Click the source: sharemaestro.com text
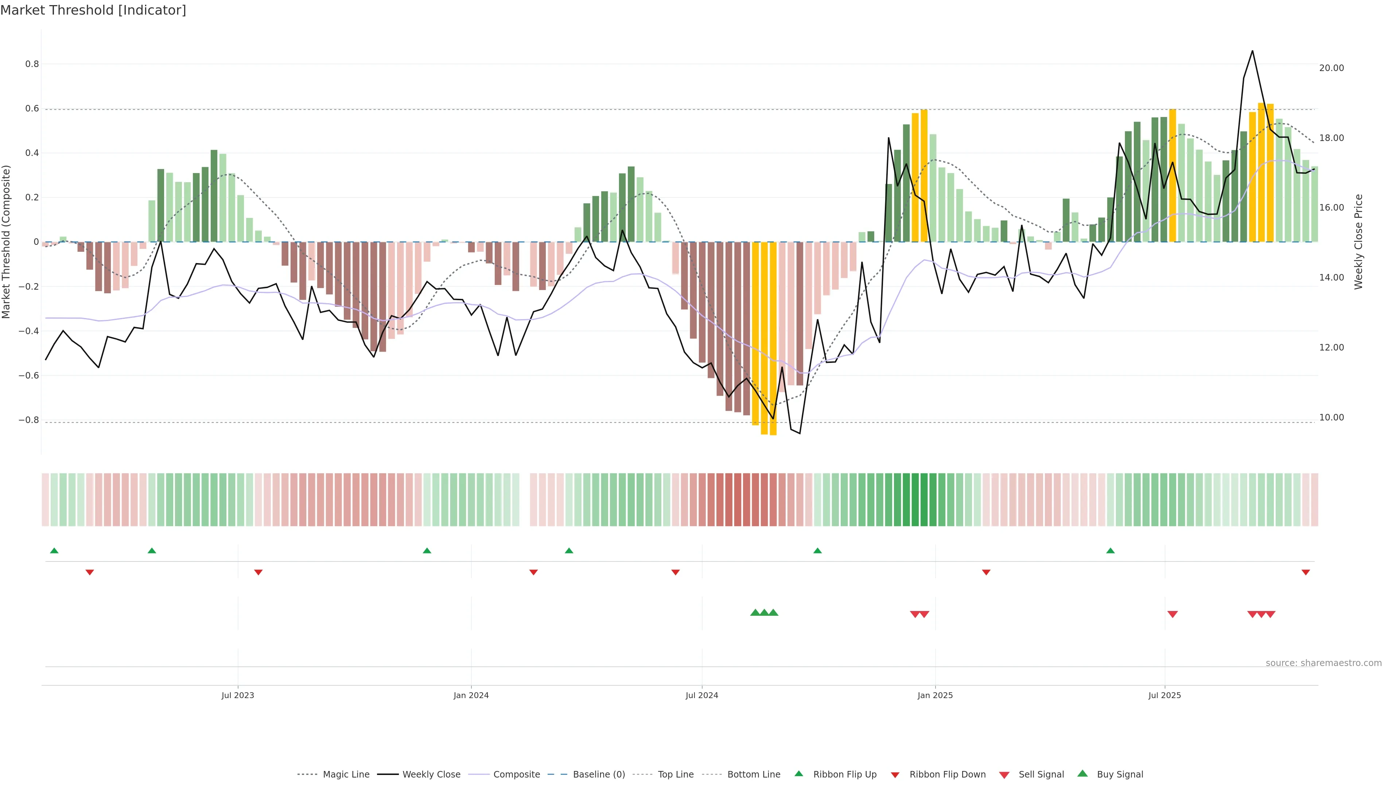Screen dimensions: 1400x787 1323,663
